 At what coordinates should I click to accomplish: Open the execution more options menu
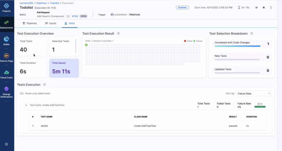point(271,7)
